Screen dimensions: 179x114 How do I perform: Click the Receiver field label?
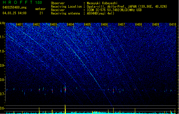pos(58,10)
